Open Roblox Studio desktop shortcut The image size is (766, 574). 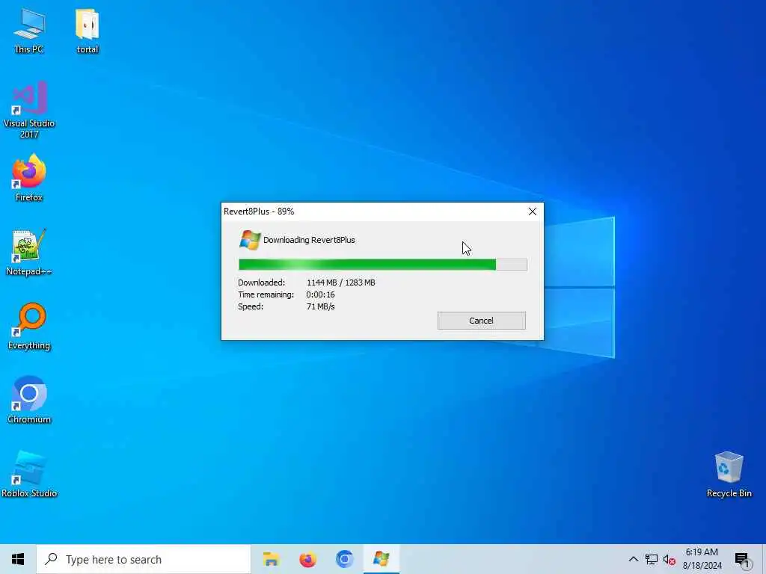(x=29, y=474)
